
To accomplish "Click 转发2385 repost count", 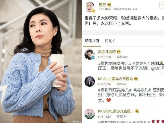I will coord(122,57).
